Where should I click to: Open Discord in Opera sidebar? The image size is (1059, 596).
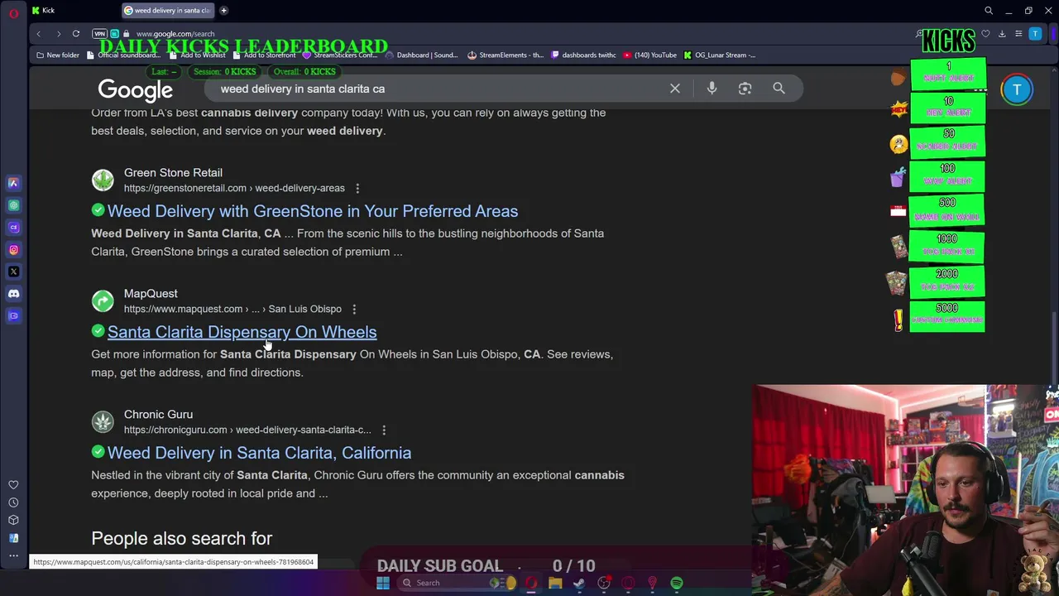click(x=13, y=294)
